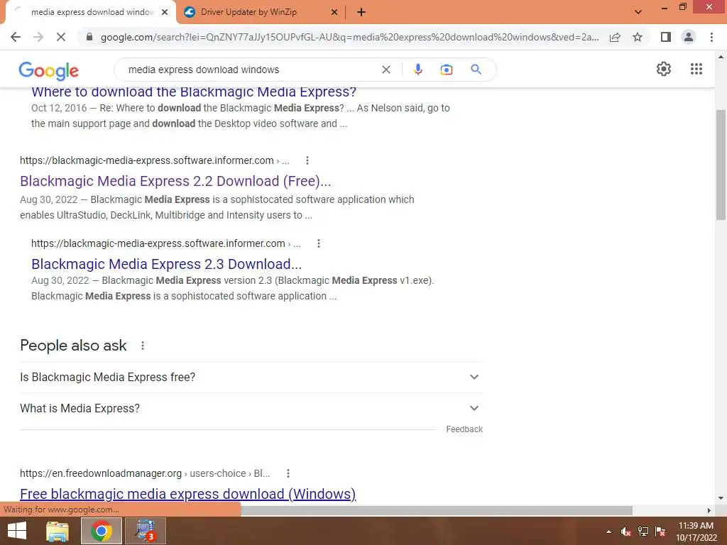Screen dimensions: 727x545
Task: Click the browser address bar URL
Action: click(349, 37)
